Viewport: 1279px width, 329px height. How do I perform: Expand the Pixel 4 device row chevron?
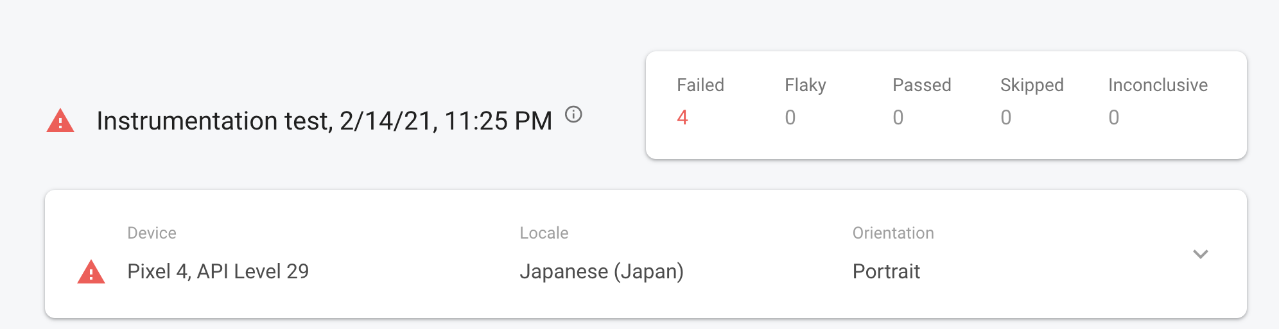[1200, 254]
